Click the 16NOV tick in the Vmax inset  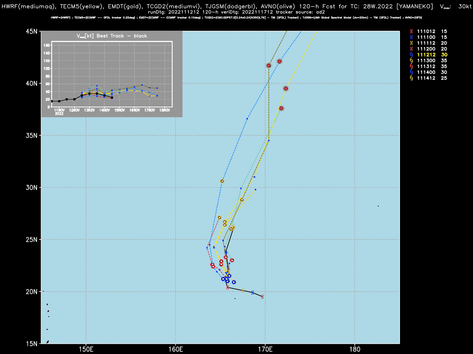pyautogui.click(x=134, y=110)
